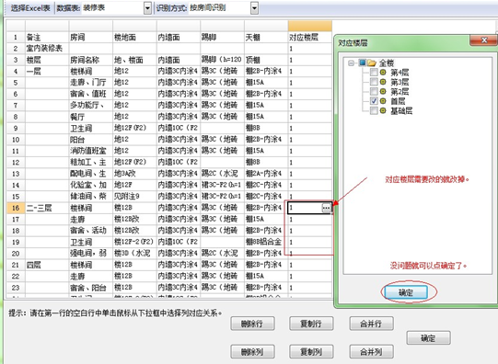Viewport: 498px width, 364px height.
Task: Click the icon beside 首层
Action: point(383,101)
